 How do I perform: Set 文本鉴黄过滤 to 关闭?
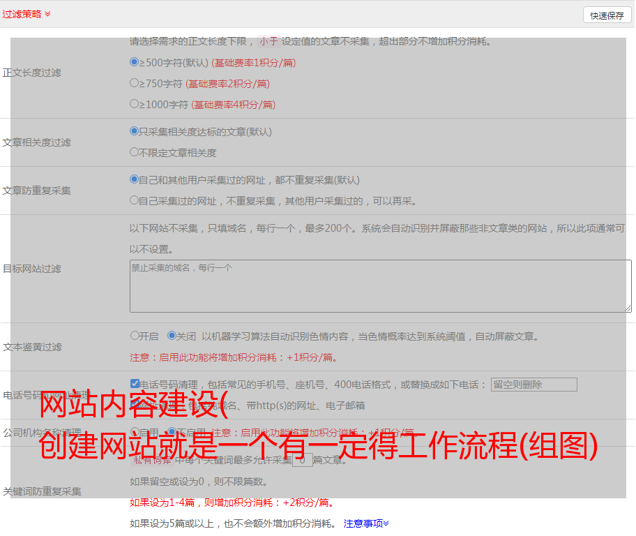tap(172, 336)
